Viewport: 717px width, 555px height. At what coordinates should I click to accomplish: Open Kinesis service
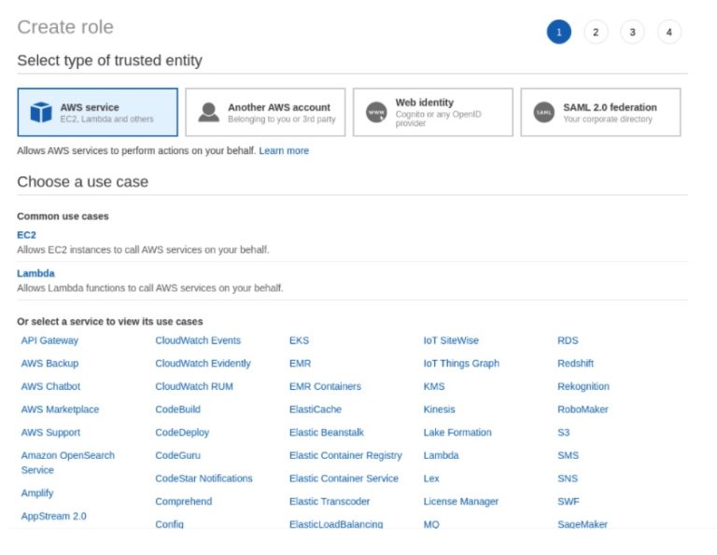[x=439, y=409]
